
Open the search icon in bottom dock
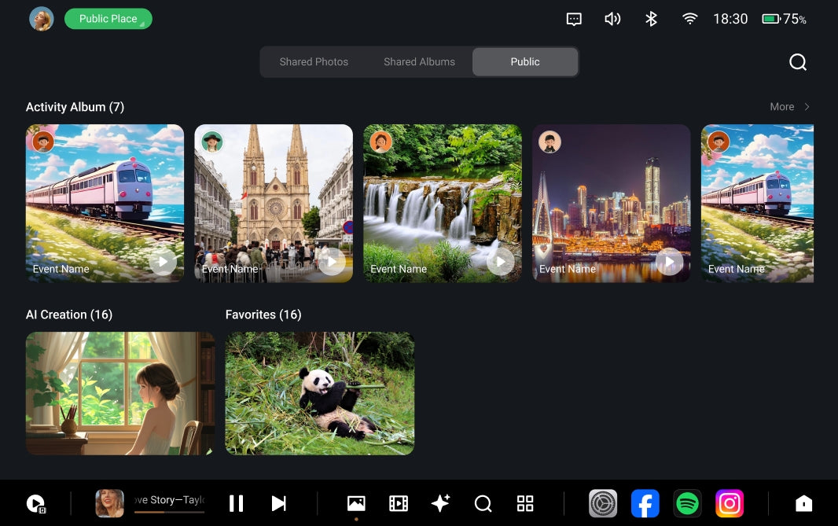coord(483,503)
